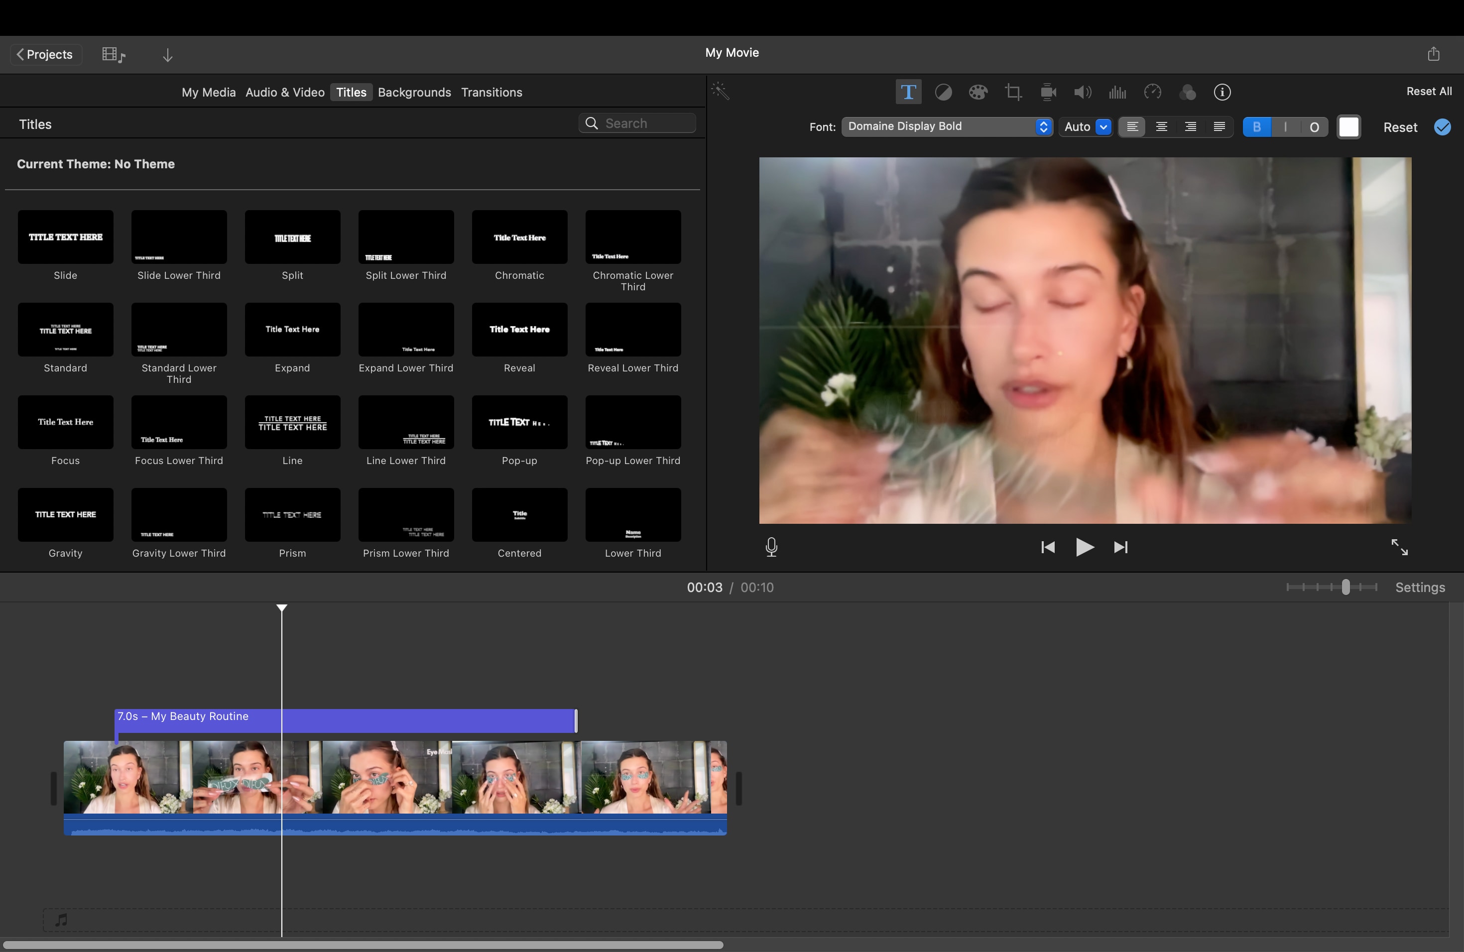Toggle bold text formatting
The height and width of the screenshot is (952, 1464).
coord(1257,126)
